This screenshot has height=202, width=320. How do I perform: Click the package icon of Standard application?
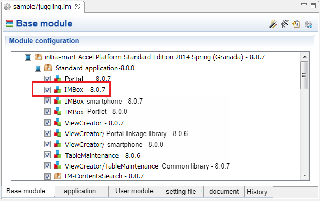point(48,68)
